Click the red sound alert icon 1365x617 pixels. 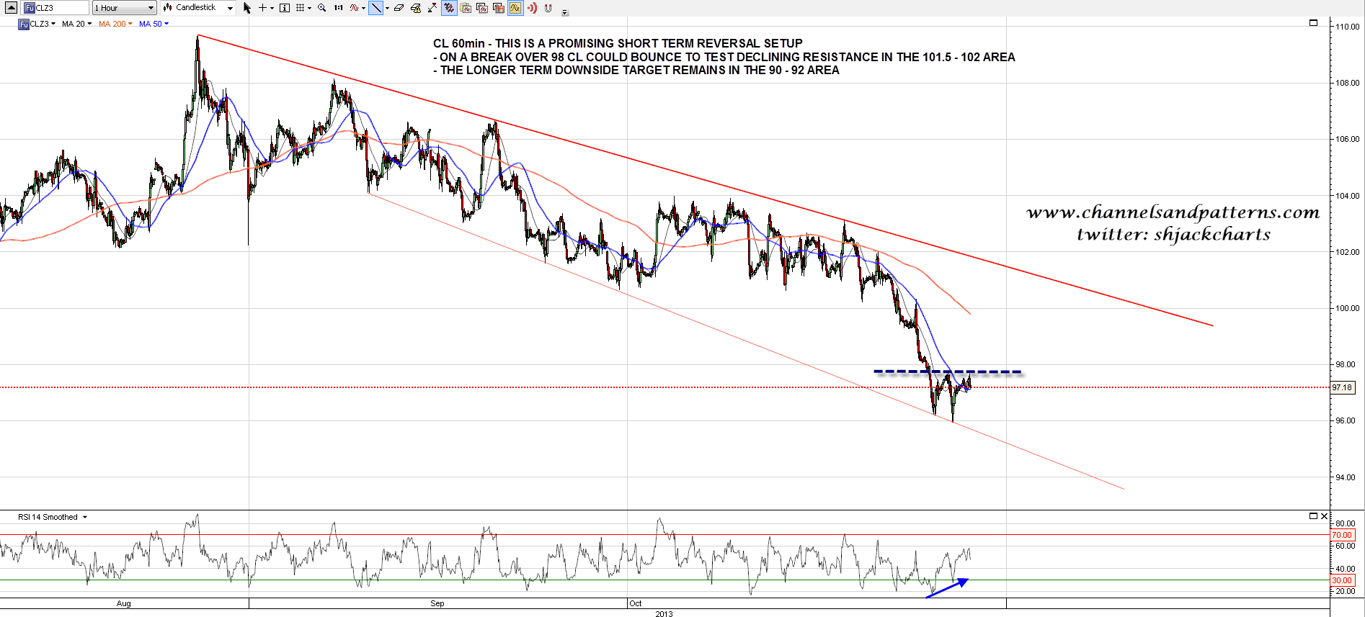click(532, 8)
